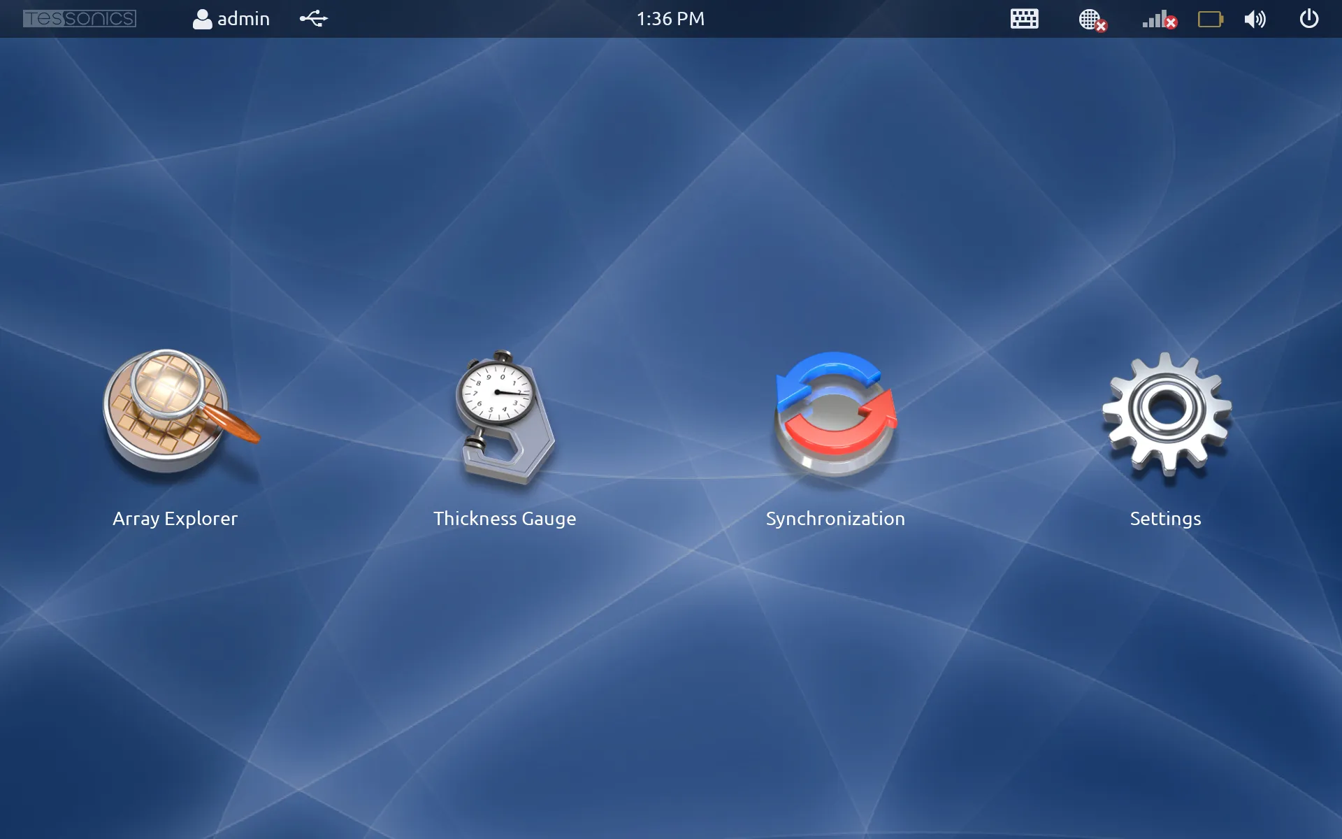
Task: Click the signal strength icon showing an error
Action: 1158,19
